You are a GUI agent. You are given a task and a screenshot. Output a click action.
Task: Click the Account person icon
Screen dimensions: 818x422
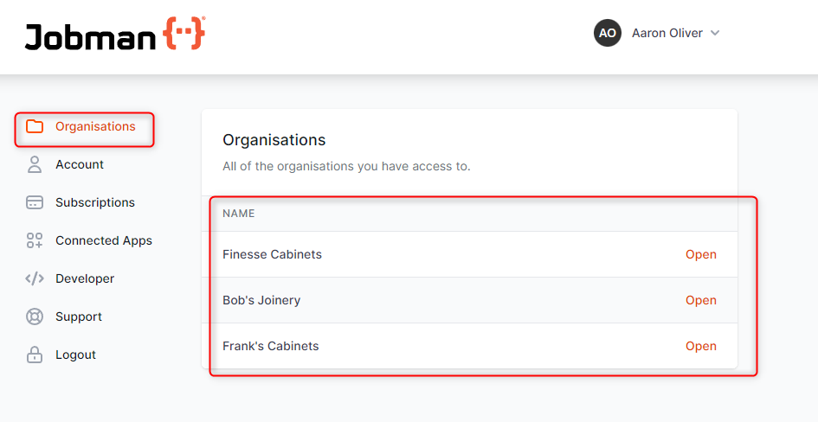tap(35, 164)
